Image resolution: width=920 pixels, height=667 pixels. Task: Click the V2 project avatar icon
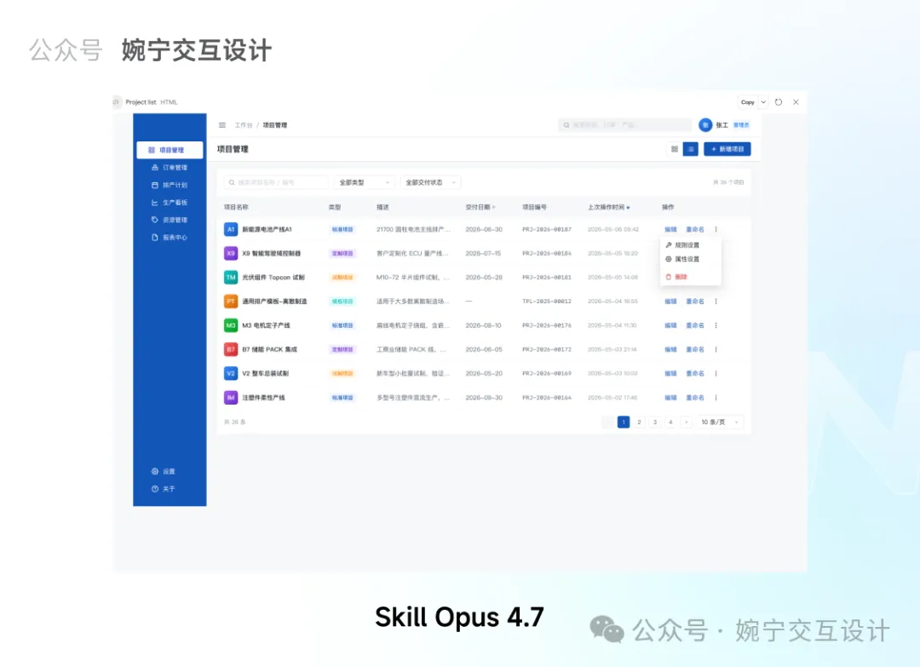[x=231, y=374]
